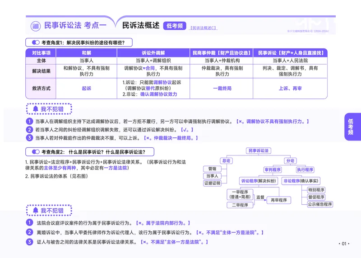361x258 pixels.
Task: Click the 执行程序 node in the diagram
Action: coord(305,170)
